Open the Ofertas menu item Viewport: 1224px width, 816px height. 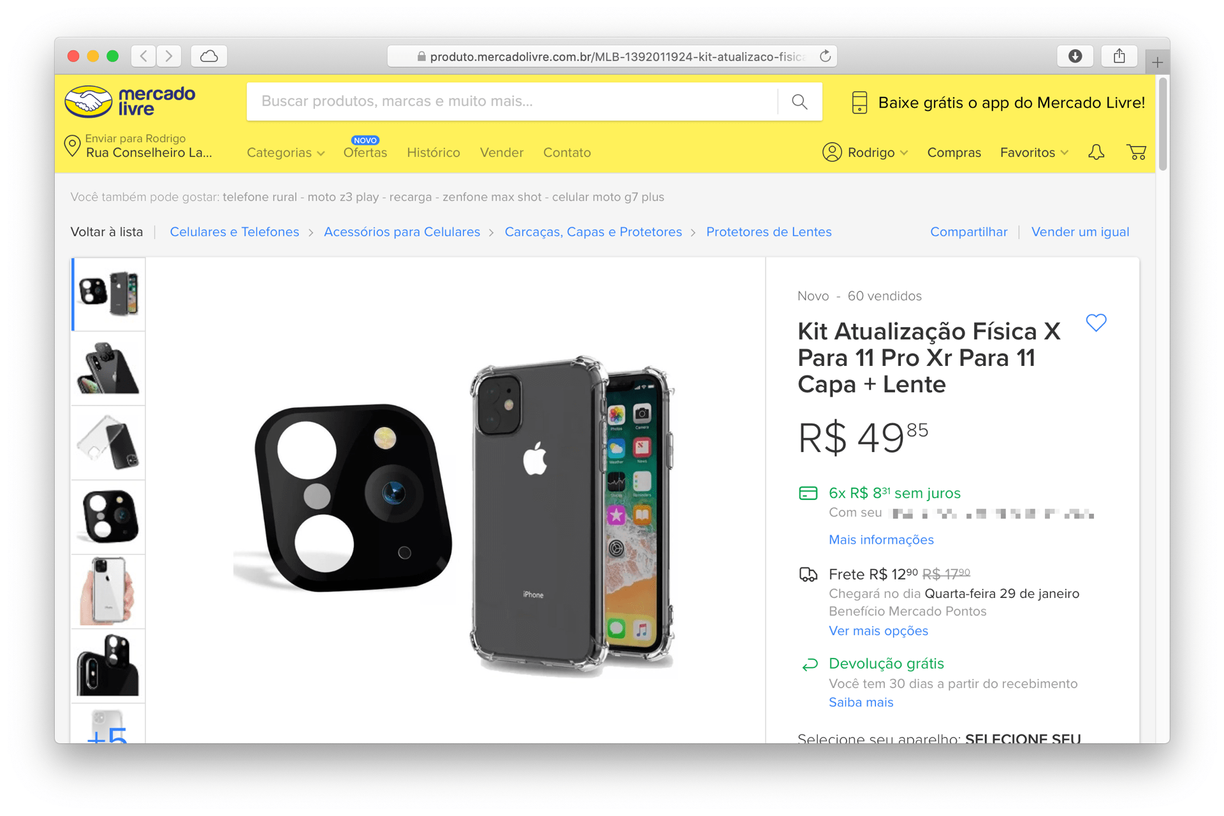tap(365, 152)
